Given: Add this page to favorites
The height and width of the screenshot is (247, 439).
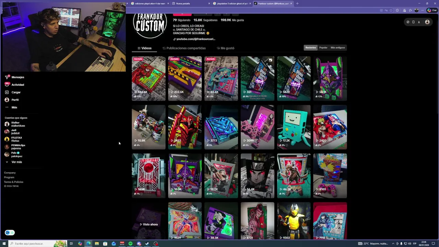Looking at the screenshot, I should tap(391, 10).
